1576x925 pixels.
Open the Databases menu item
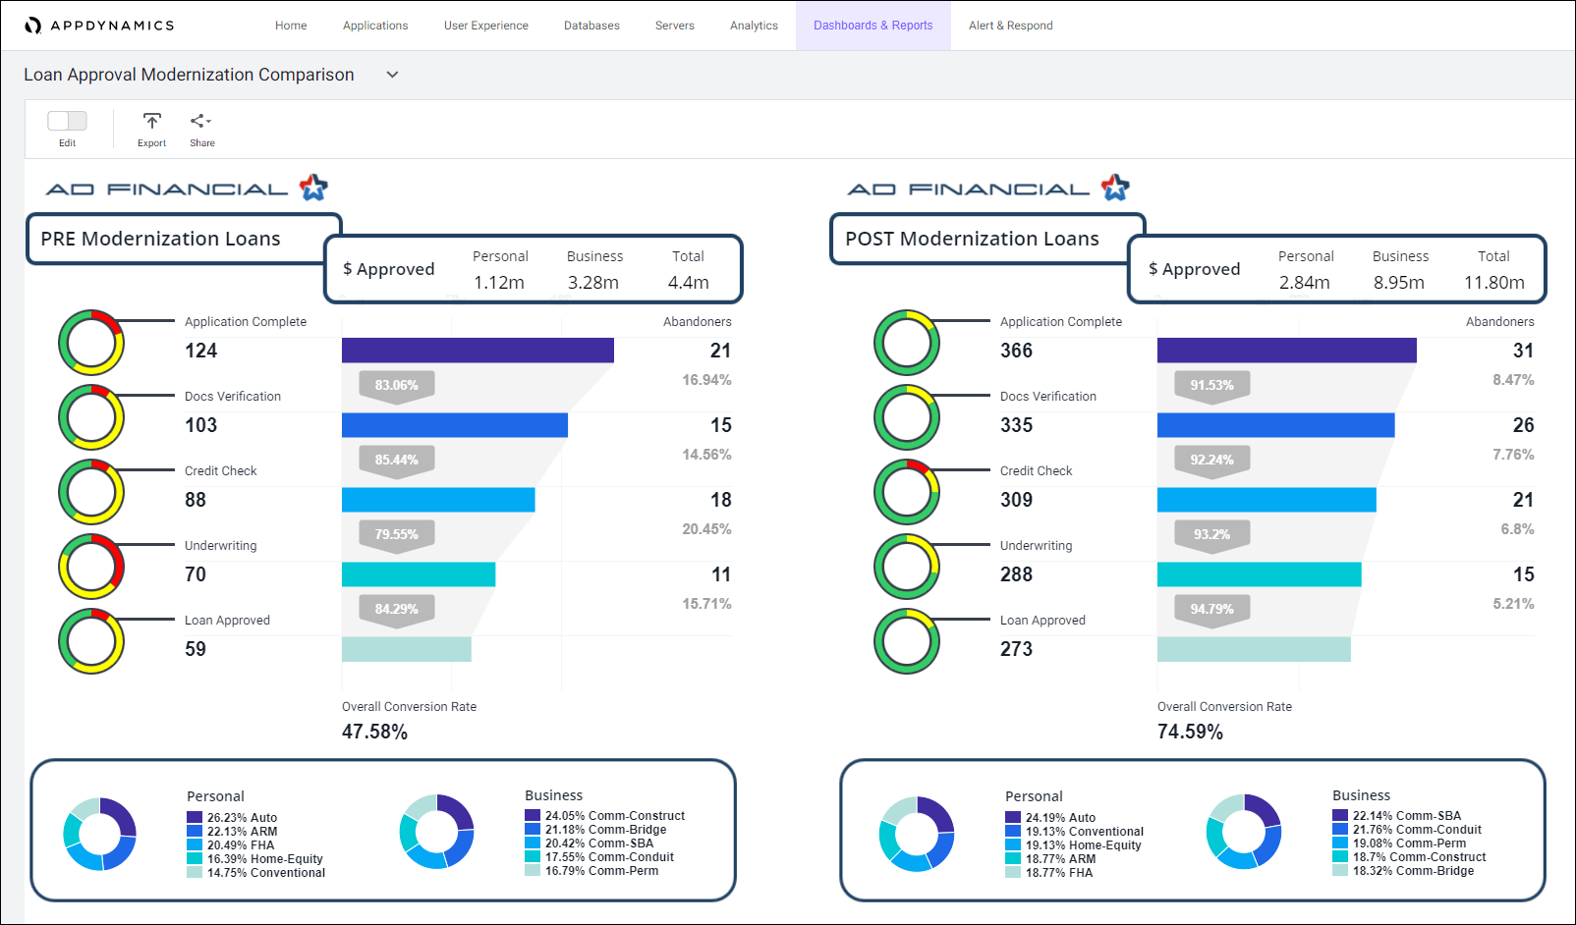pyautogui.click(x=591, y=26)
